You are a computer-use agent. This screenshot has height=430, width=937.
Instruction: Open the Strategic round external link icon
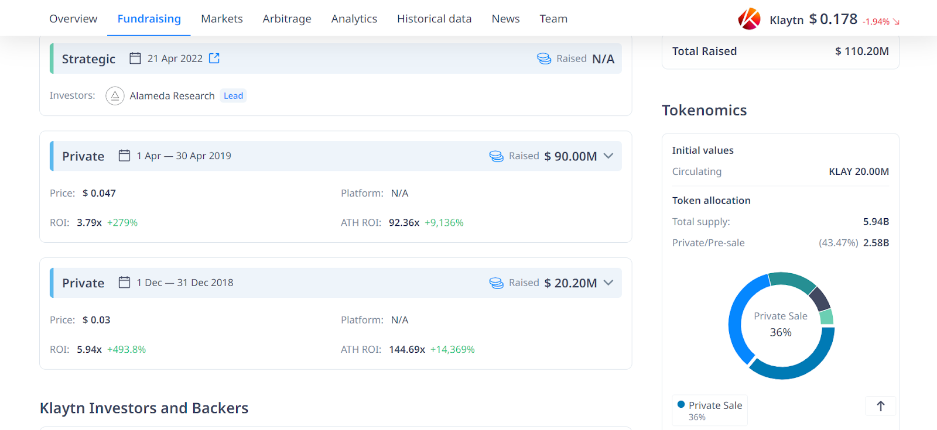214,59
